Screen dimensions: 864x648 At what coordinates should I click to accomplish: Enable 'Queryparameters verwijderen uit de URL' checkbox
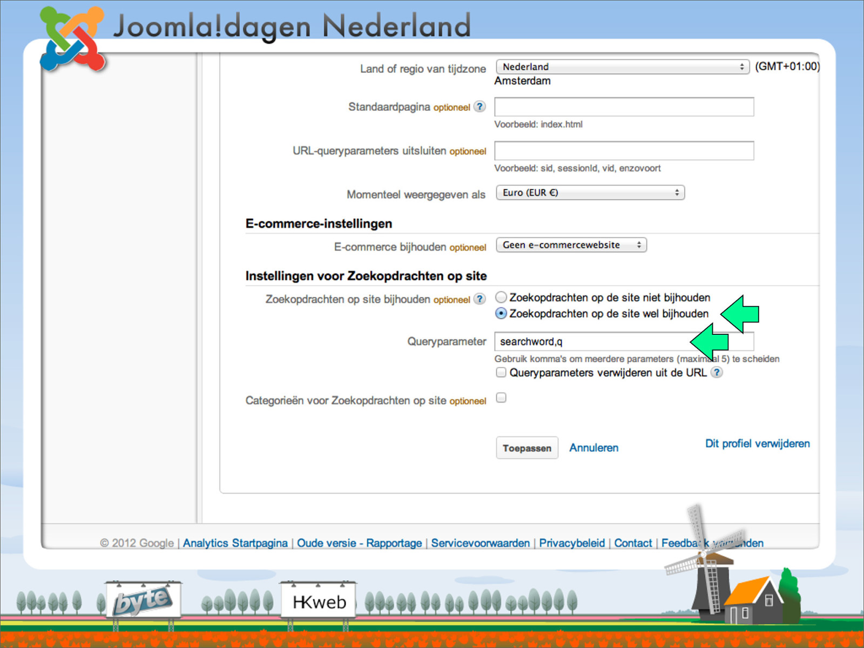[501, 372]
